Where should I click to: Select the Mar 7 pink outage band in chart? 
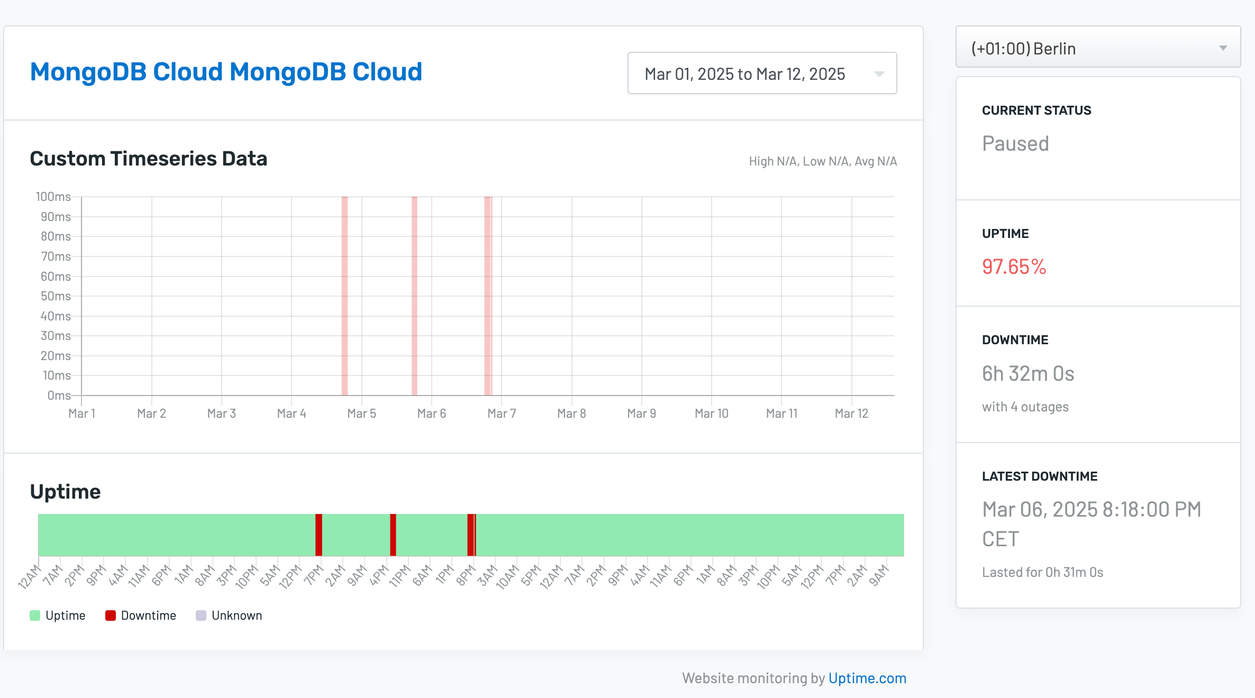tap(488, 296)
